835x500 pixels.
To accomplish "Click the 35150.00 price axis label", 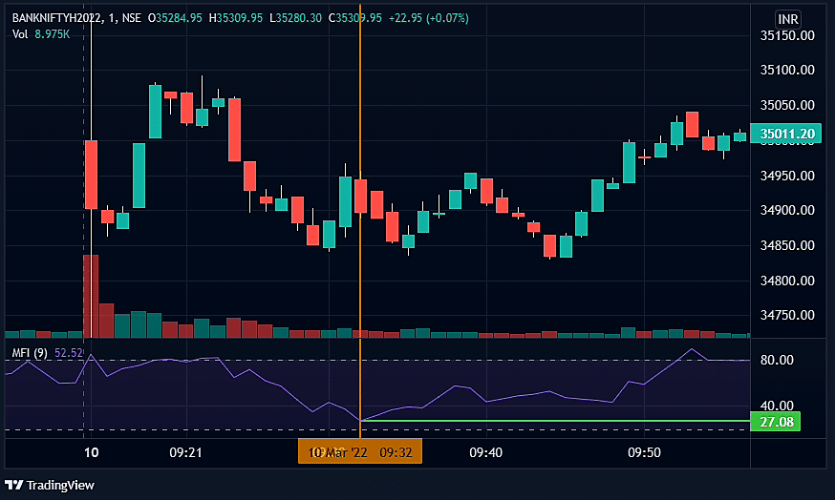I will pos(789,36).
